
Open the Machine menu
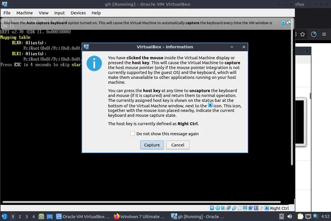tap(24, 13)
